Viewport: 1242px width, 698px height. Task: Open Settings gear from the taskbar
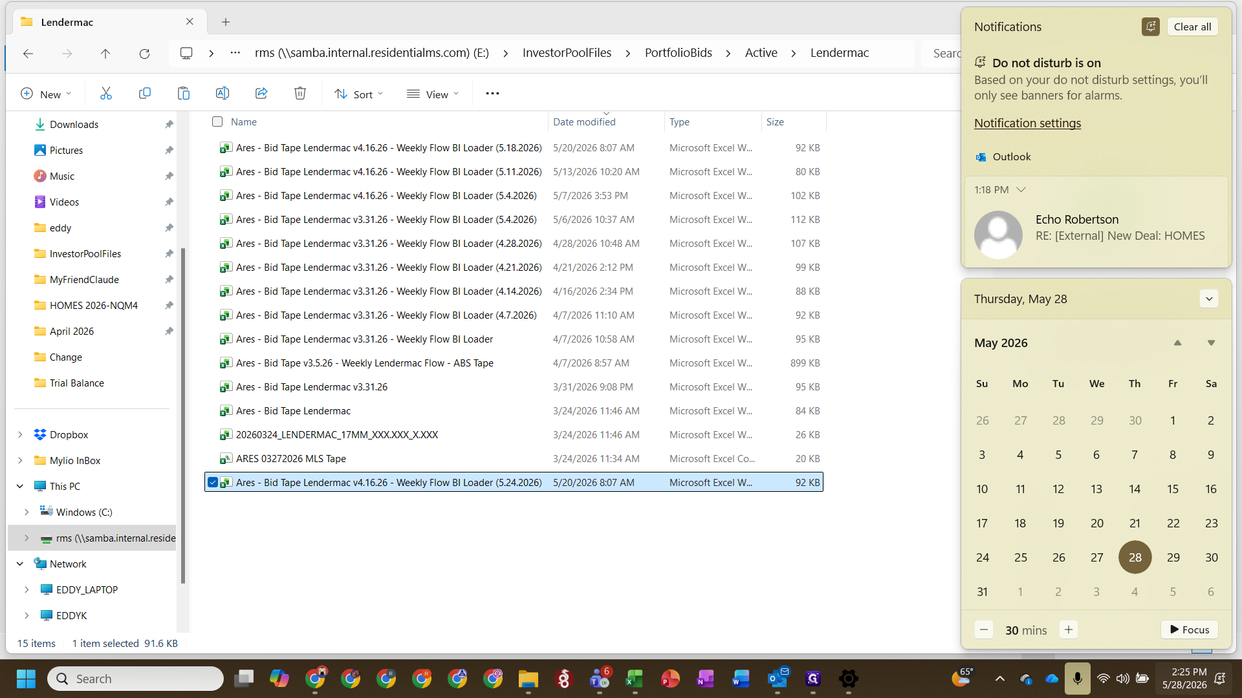tap(848, 679)
